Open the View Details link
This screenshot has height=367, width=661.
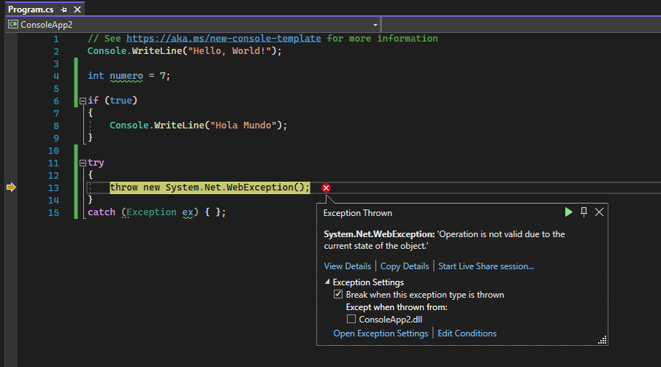point(348,266)
